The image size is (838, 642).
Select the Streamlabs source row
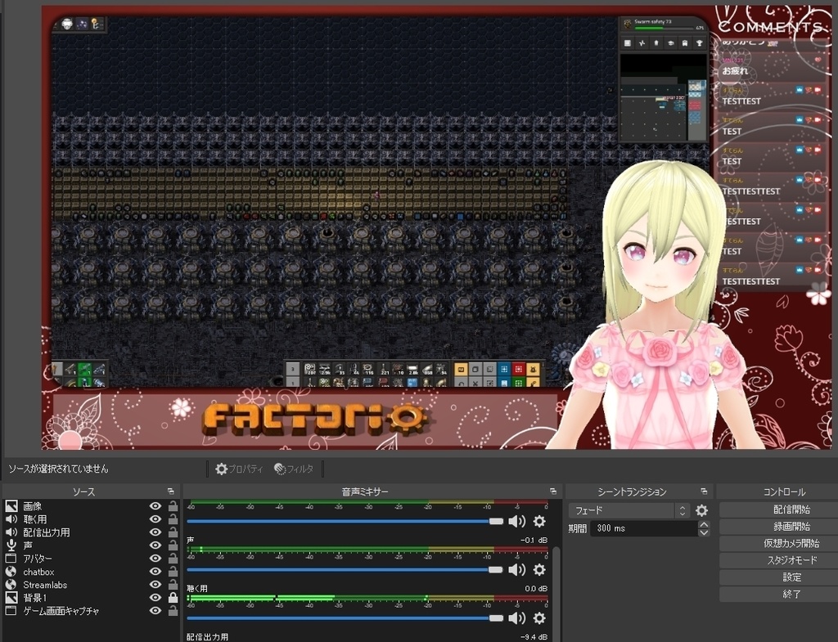92,584
